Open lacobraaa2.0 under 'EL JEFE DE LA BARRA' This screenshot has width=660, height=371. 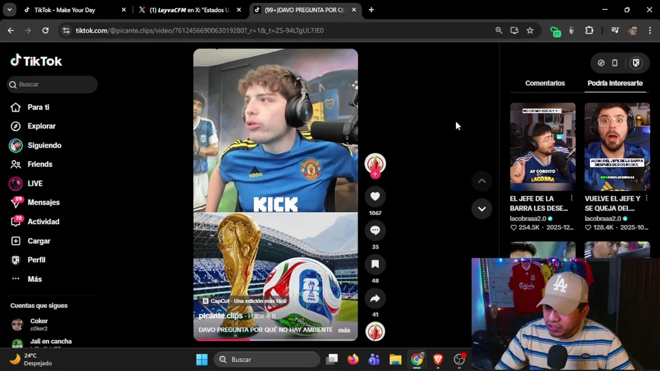pos(528,218)
